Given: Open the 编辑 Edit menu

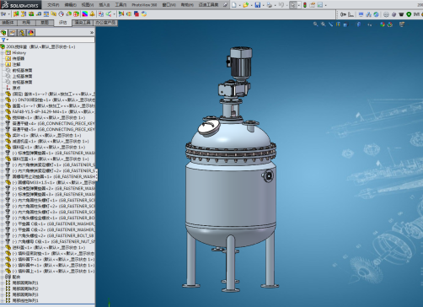Looking at the screenshot, I should pyautogui.click(x=71, y=5).
